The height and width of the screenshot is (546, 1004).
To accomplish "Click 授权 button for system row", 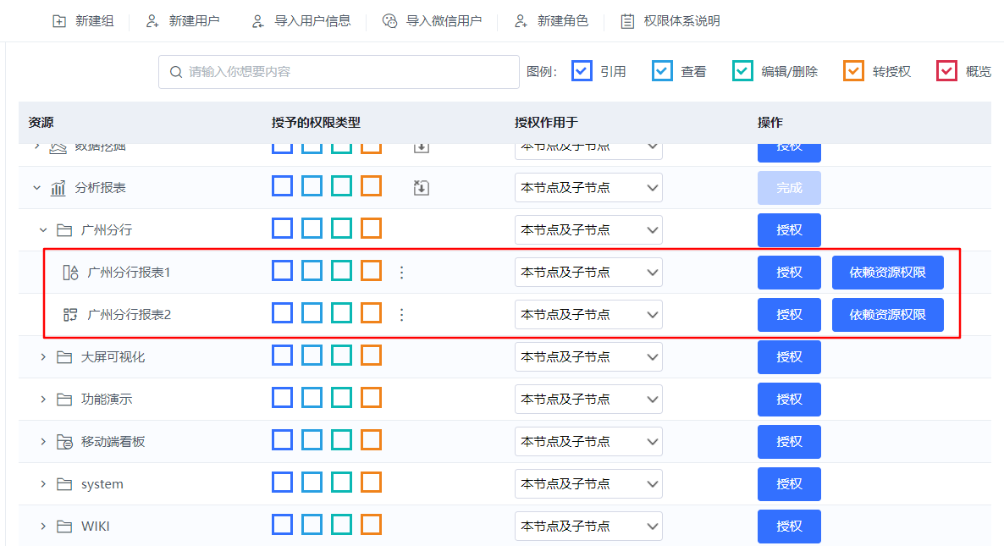I will coord(789,484).
